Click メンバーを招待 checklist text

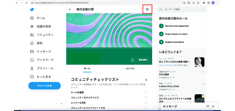coord(78,103)
